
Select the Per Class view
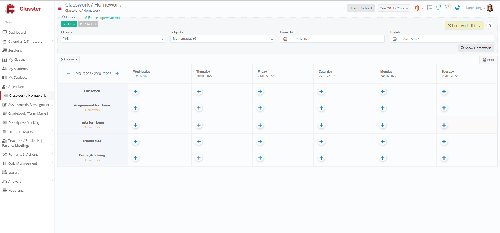coord(69,24)
